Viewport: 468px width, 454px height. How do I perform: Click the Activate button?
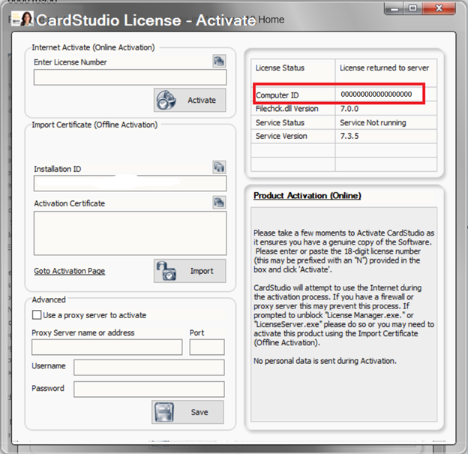(x=190, y=100)
